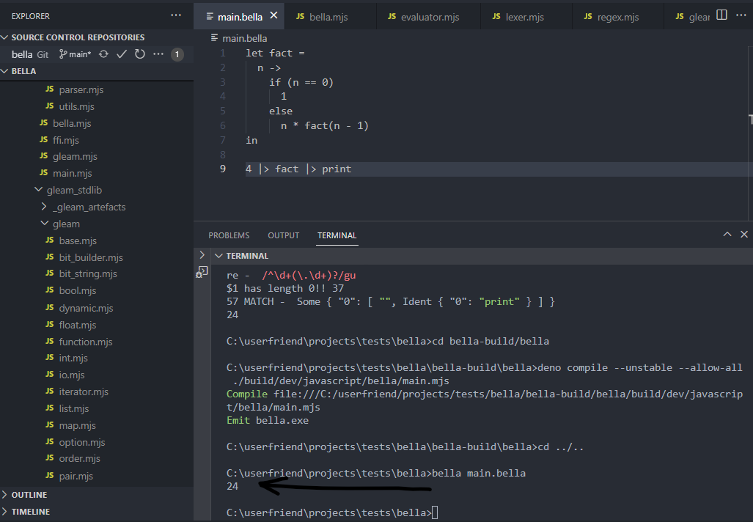Open gleam.mjs in explorer tree

pyautogui.click(x=75, y=157)
